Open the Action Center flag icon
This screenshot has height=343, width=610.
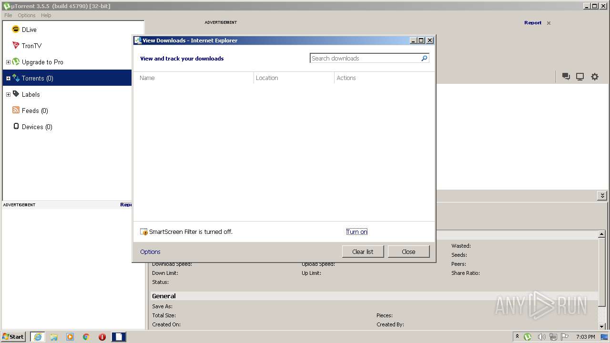(x=565, y=337)
